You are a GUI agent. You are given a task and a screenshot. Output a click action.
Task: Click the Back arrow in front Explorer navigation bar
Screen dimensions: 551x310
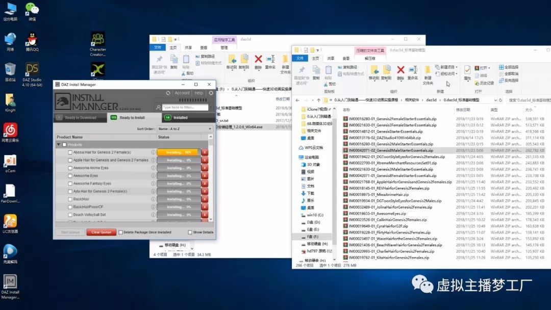click(297, 100)
